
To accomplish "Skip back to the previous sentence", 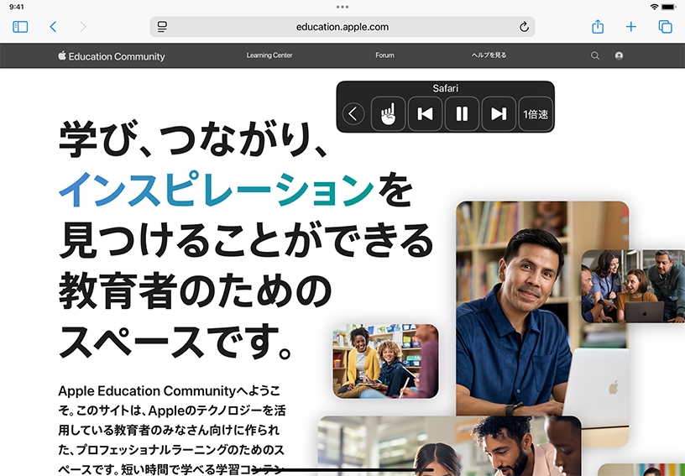I will click(x=425, y=114).
